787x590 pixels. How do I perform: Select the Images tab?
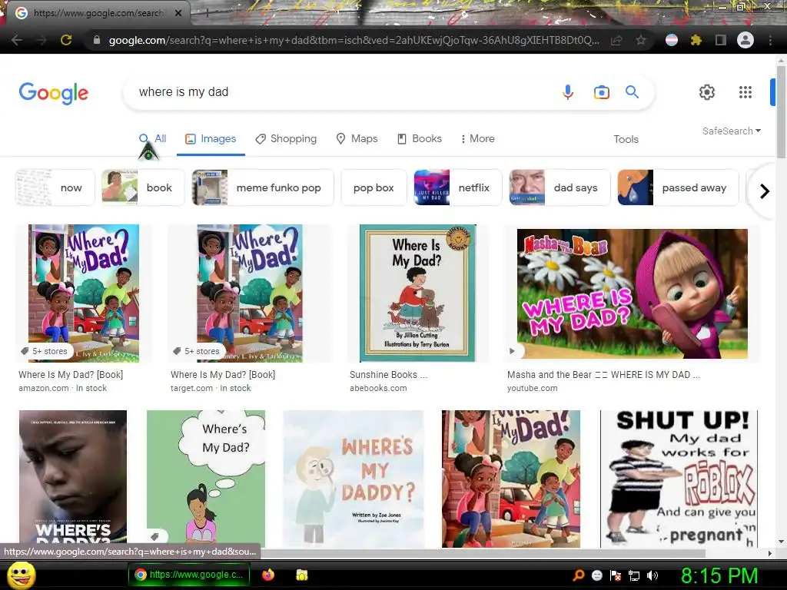point(211,139)
